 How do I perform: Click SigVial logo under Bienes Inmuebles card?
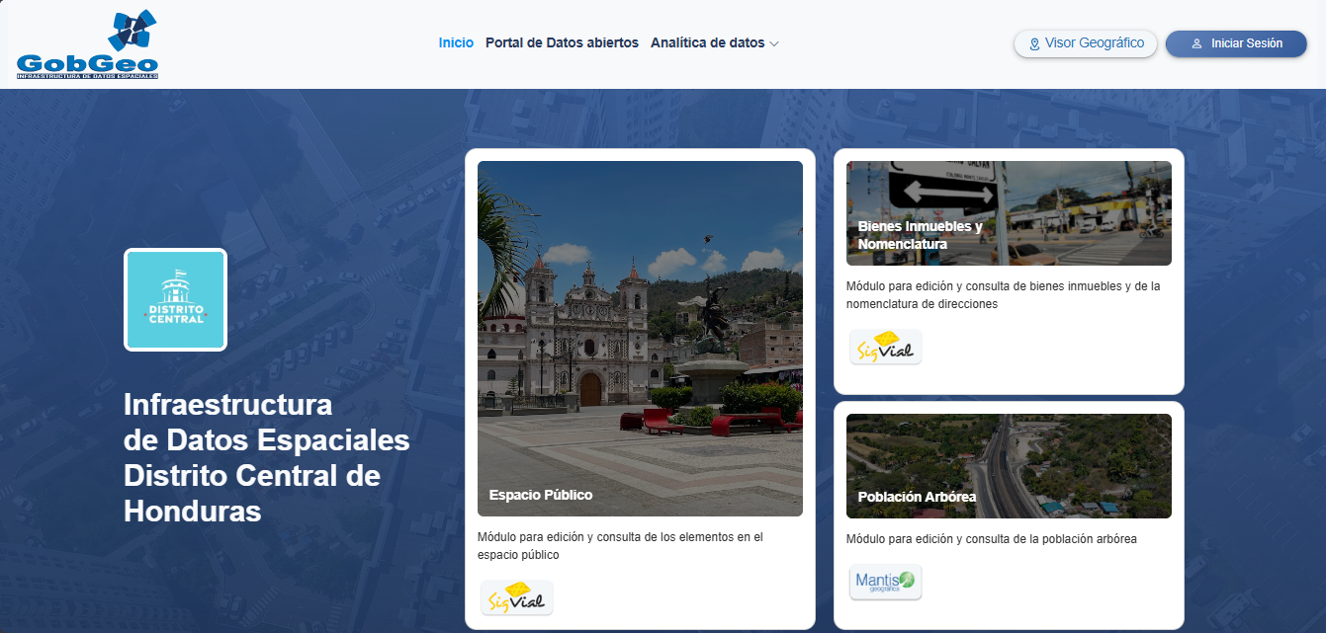(885, 348)
